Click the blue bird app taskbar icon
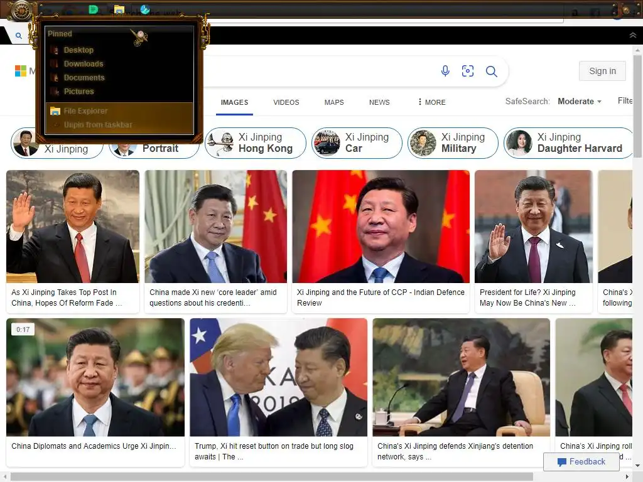The height and width of the screenshot is (482, 643). click(145, 9)
